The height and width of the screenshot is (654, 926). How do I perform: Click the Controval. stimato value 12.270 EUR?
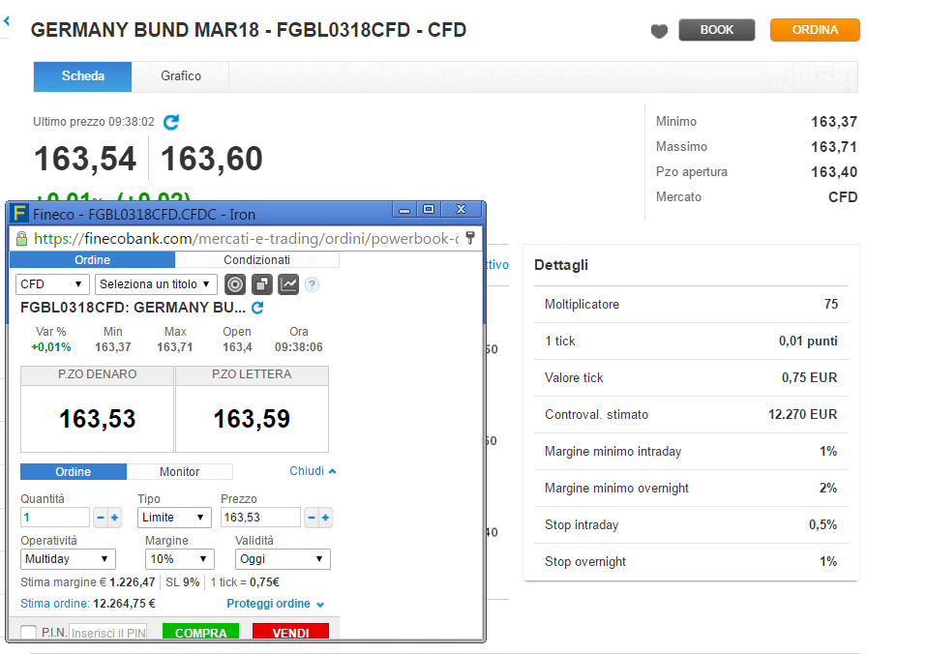click(802, 414)
